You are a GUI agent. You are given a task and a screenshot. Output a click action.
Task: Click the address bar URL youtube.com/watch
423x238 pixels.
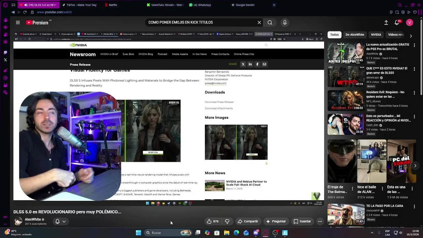pos(54,12)
